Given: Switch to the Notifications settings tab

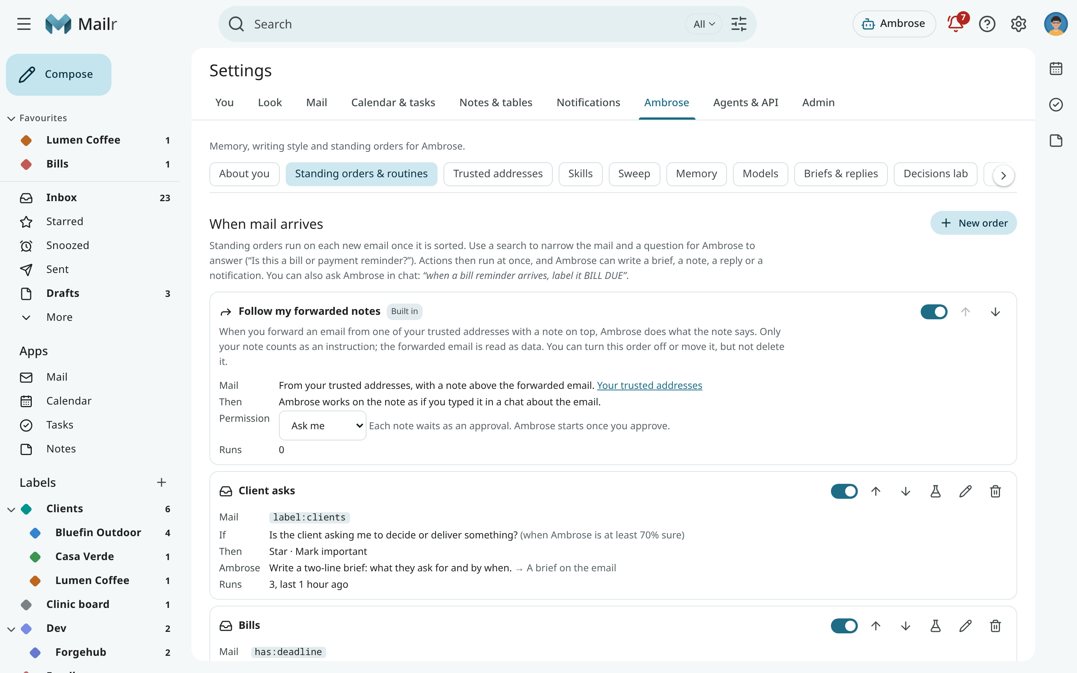Looking at the screenshot, I should 588,102.
